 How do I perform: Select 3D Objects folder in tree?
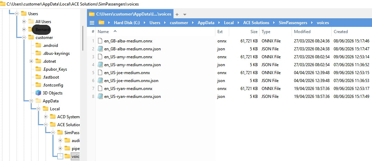52,93
